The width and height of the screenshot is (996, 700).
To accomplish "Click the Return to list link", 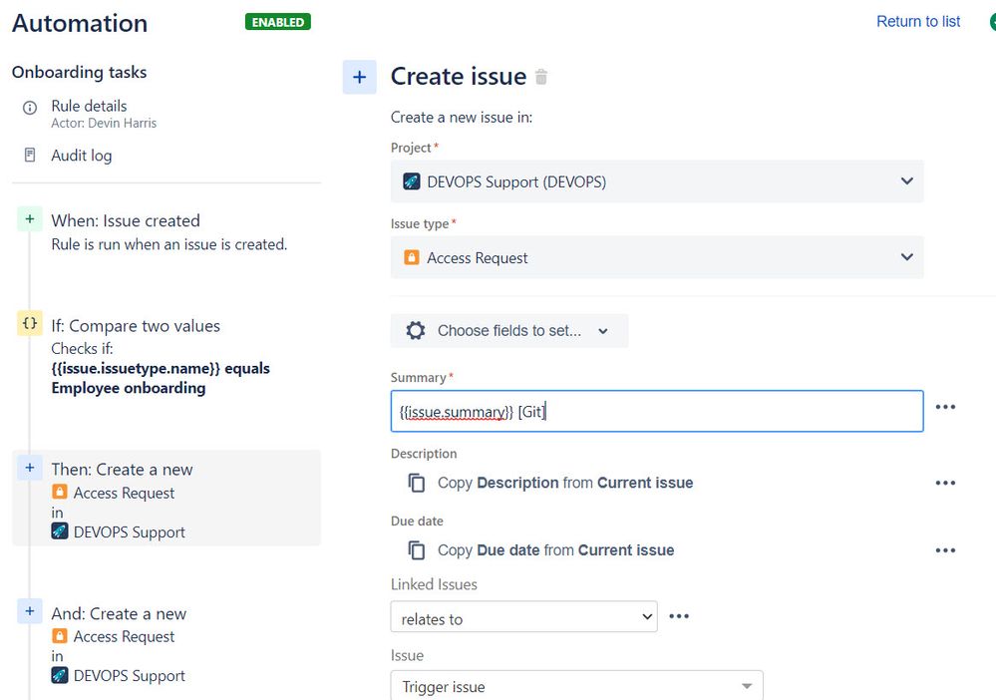I will click(x=918, y=21).
